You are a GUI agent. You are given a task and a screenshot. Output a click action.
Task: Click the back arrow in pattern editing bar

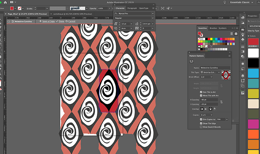pyautogui.click(x=9, y=22)
